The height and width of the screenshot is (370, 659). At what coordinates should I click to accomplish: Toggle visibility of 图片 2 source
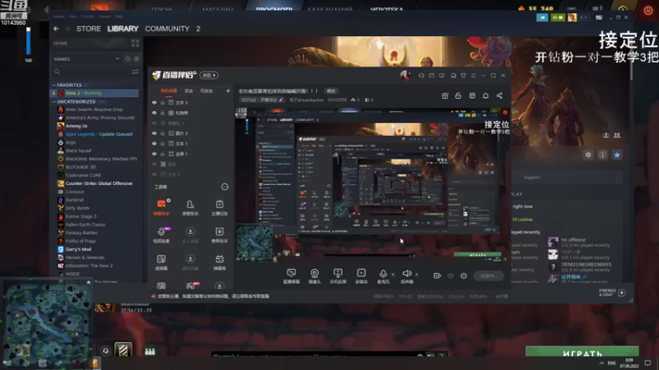pos(154,133)
